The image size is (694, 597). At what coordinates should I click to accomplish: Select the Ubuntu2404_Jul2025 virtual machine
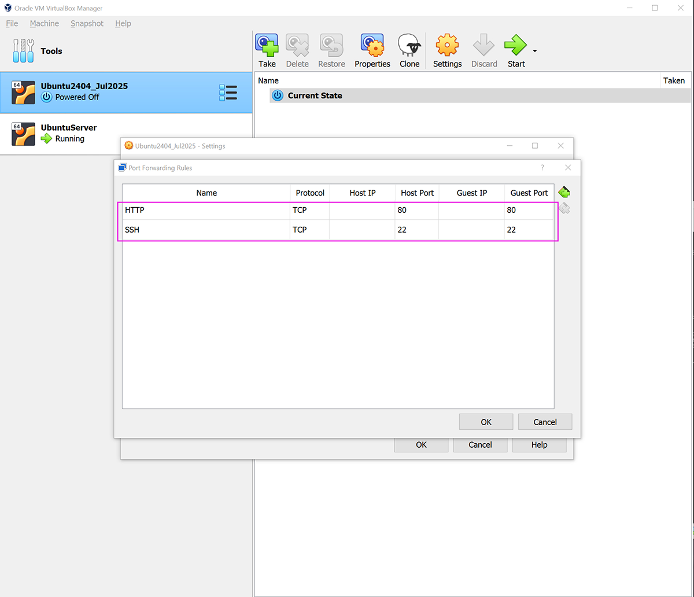(x=126, y=93)
